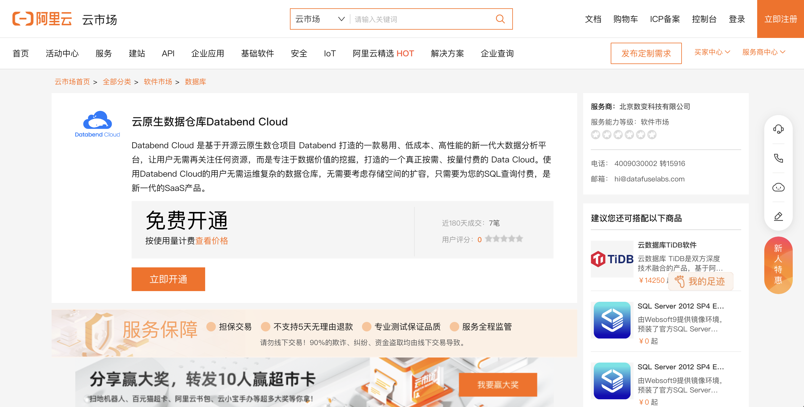Open the 服务 nav item
Screen dimensions: 804x407
point(104,53)
